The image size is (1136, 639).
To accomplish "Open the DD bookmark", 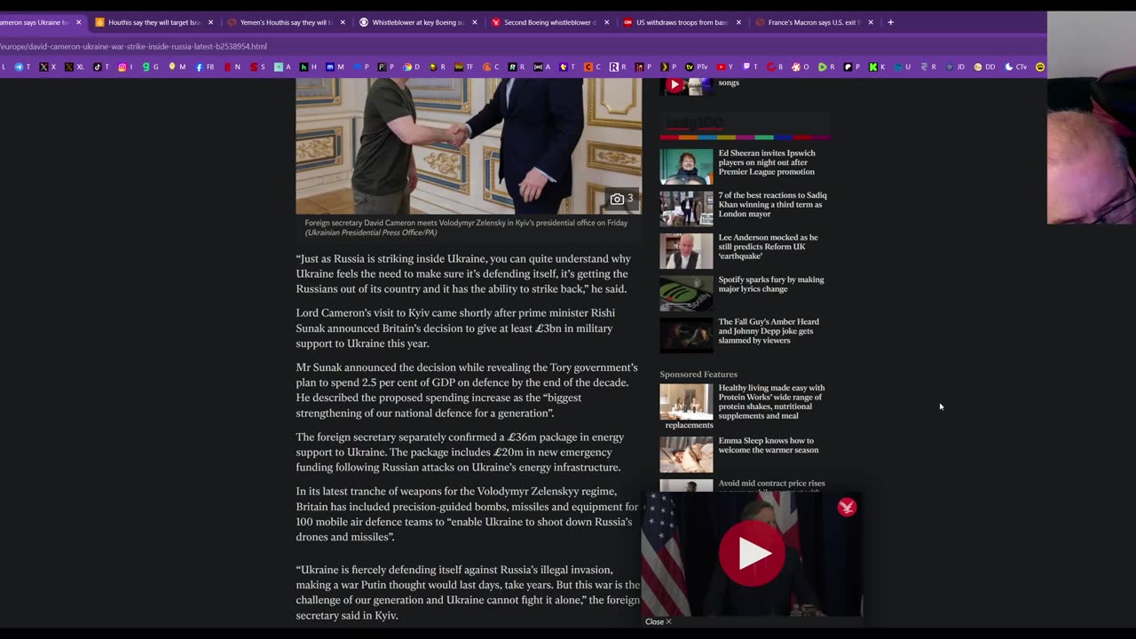I will point(984,67).
